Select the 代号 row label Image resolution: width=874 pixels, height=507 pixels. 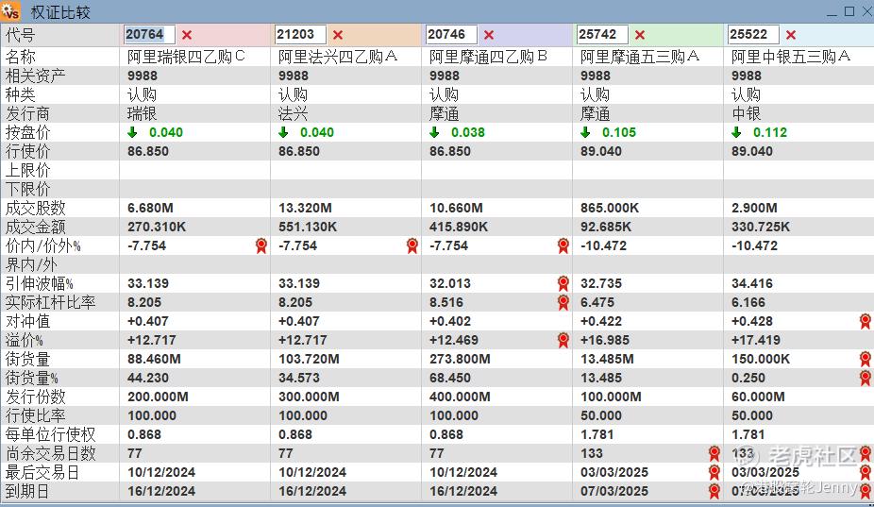pos(20,35)
